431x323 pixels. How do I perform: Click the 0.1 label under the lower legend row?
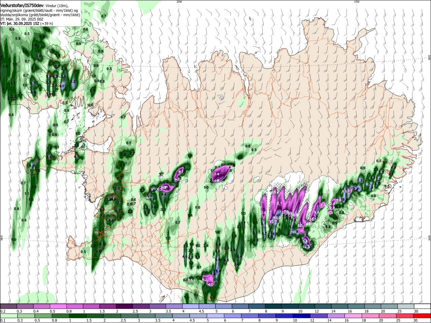tap(3, 321)
